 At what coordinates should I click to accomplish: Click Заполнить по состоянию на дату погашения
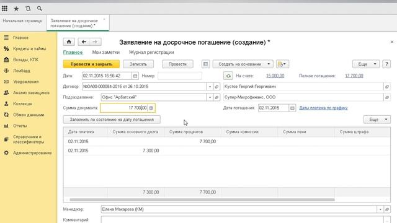point(112,120)
